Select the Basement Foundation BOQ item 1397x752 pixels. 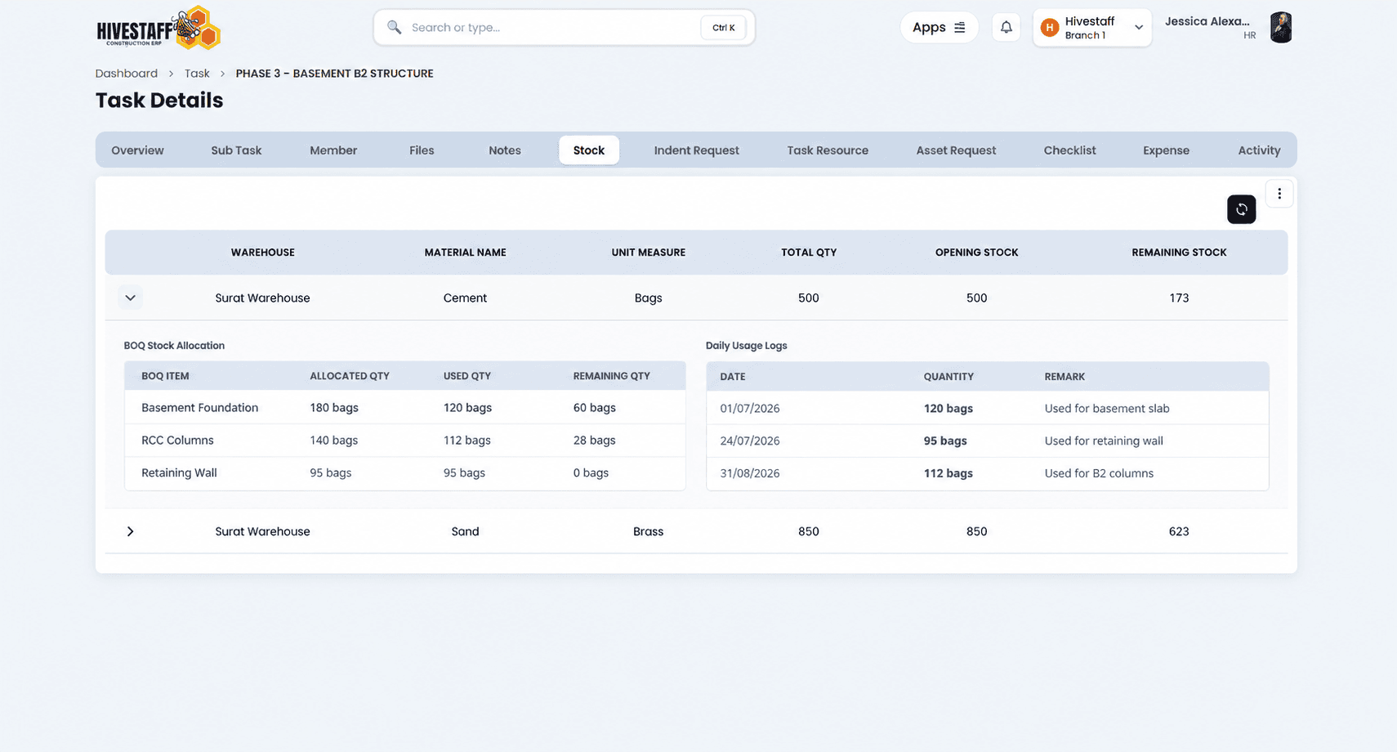[x=199, y=408]
